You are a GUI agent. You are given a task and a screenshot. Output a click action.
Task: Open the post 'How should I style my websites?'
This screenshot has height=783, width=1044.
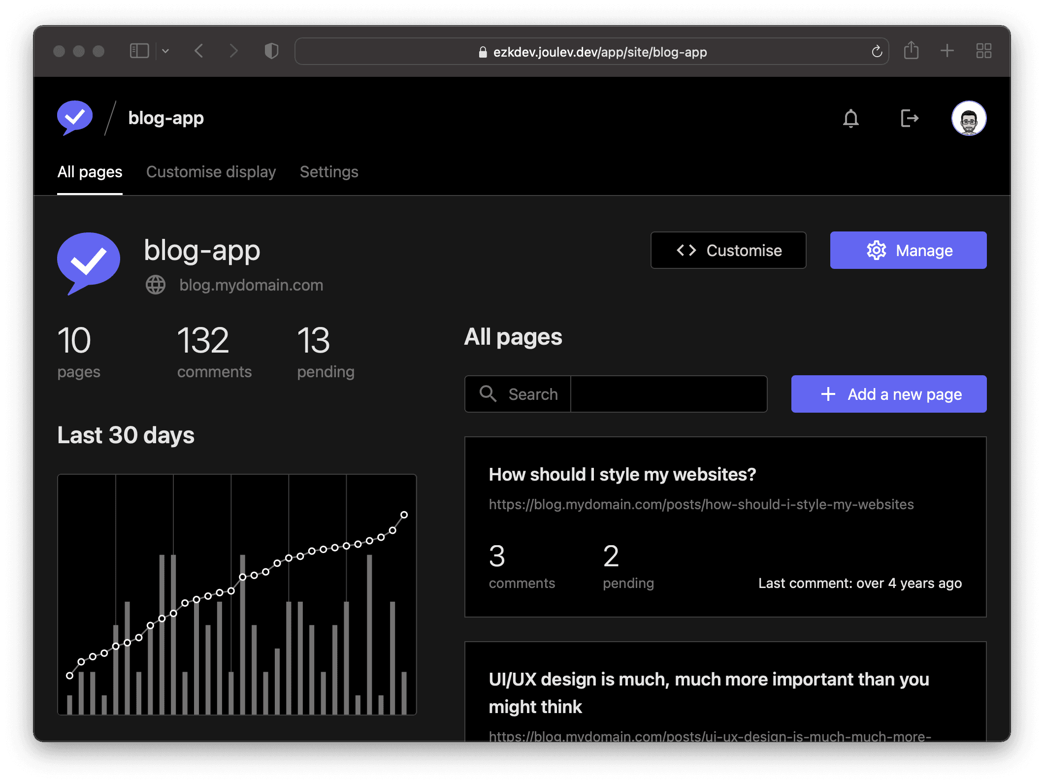tap(622, 474)
